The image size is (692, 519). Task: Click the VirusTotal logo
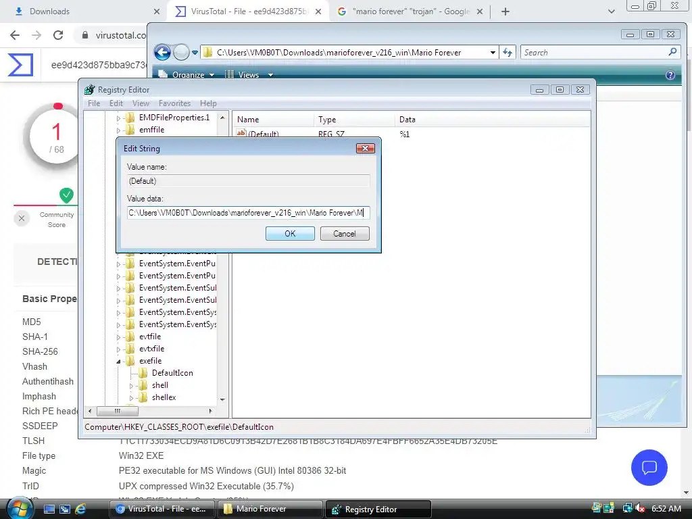point(20,65)
